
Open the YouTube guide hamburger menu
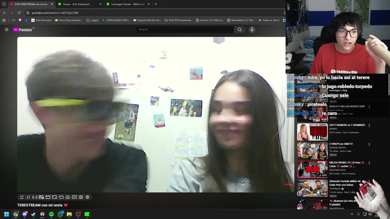(x=6, y=30)
